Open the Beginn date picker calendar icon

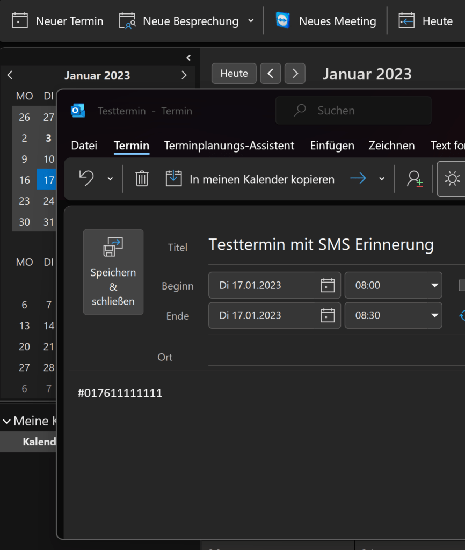coord(328,285)
